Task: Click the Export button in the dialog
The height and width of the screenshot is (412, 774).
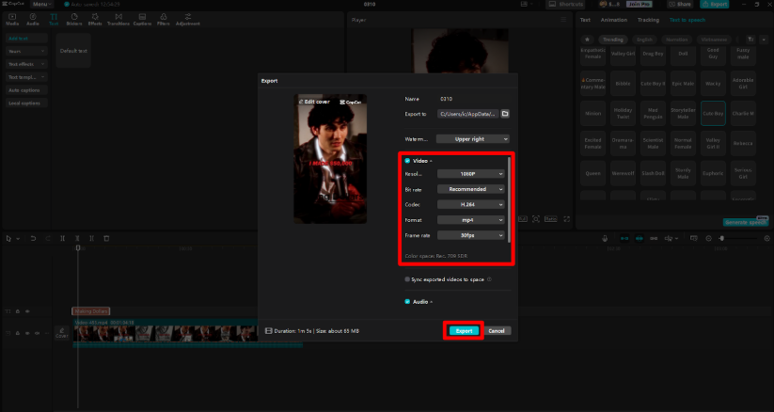Action: pyautogui.click(x=464, y=330)
